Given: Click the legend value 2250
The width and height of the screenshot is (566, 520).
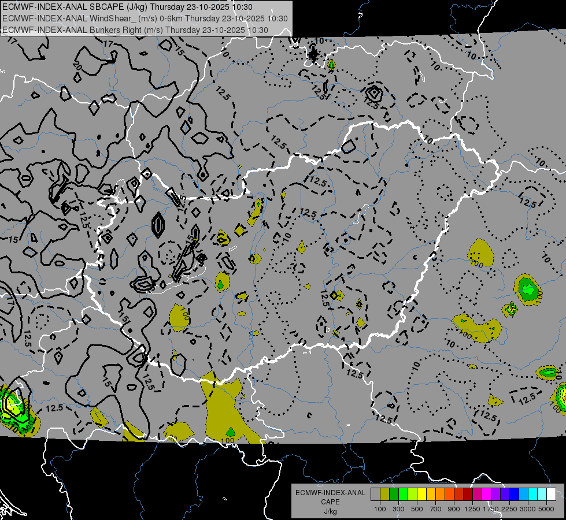Looking at the screenshot, I should click(x=509, y=509).
